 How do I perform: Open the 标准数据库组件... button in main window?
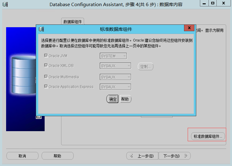point(208,136)
